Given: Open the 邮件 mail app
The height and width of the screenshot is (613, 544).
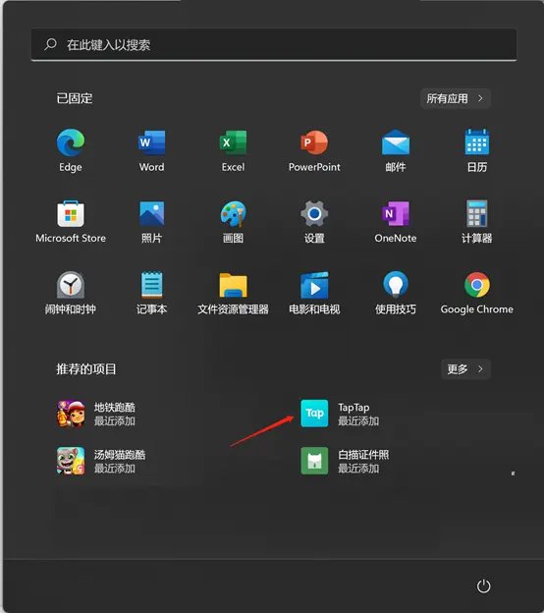Looking at the screenshot, I should click(396, 150).
